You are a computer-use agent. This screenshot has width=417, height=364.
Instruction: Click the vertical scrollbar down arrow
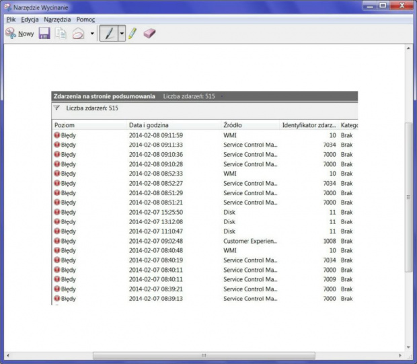(x=408, y=347)
